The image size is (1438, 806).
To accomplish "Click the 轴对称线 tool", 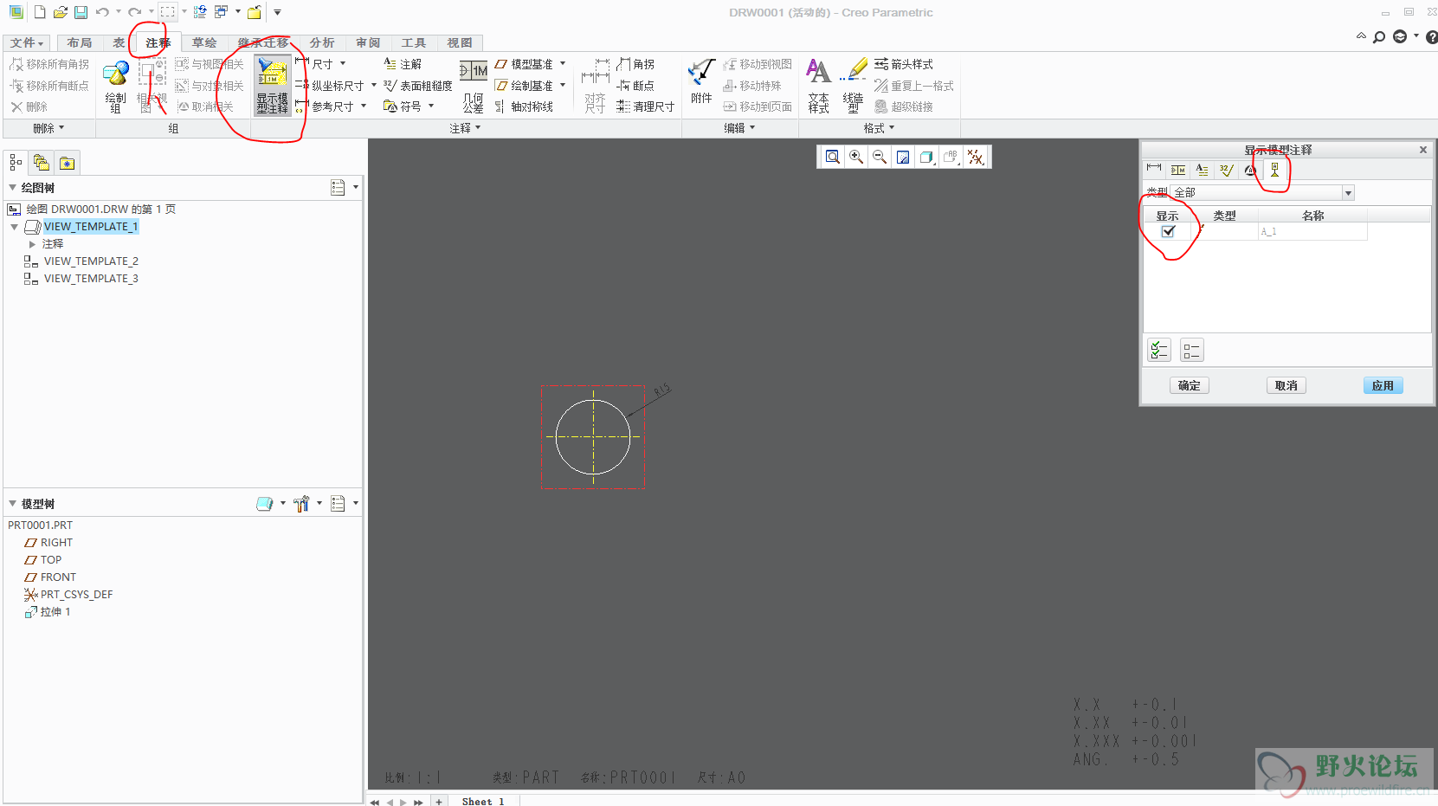I will coord(524,106).
